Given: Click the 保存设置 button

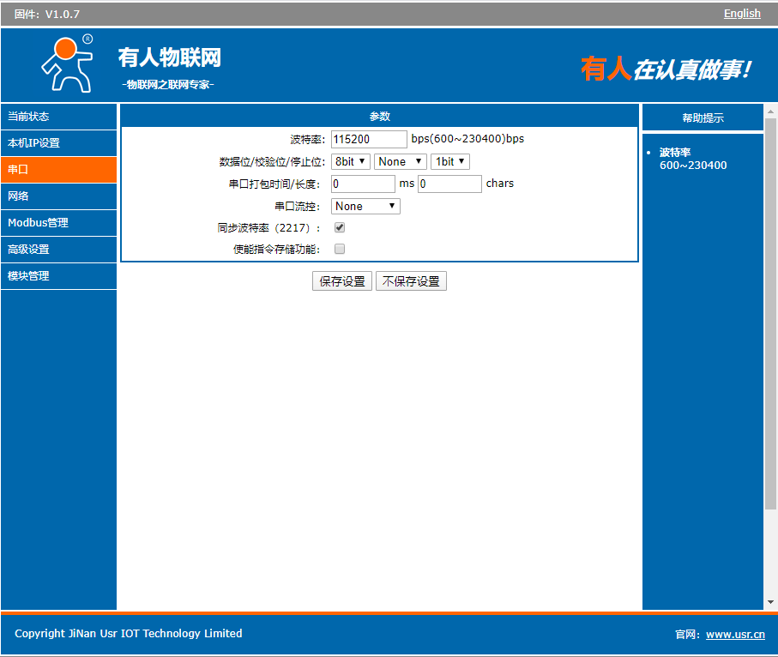Looking at the screenshot, I should click(342, 281).
